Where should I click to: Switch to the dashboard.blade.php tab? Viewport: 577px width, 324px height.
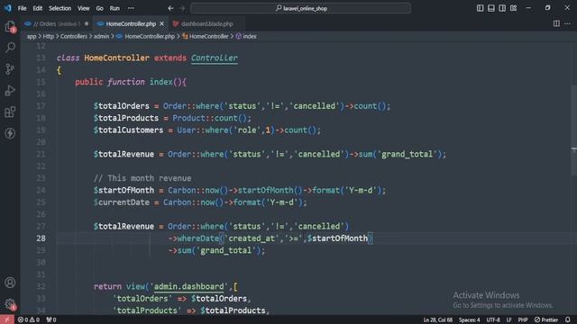(206, 23)
